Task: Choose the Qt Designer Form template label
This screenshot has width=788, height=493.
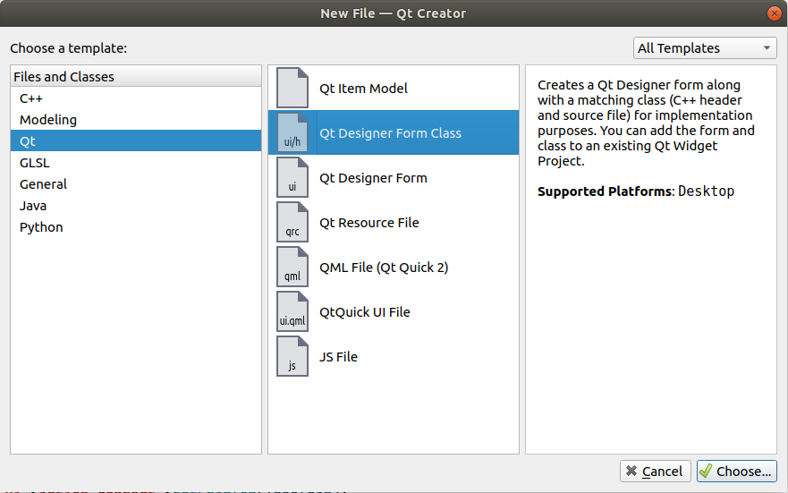Action: click(373, 178)
